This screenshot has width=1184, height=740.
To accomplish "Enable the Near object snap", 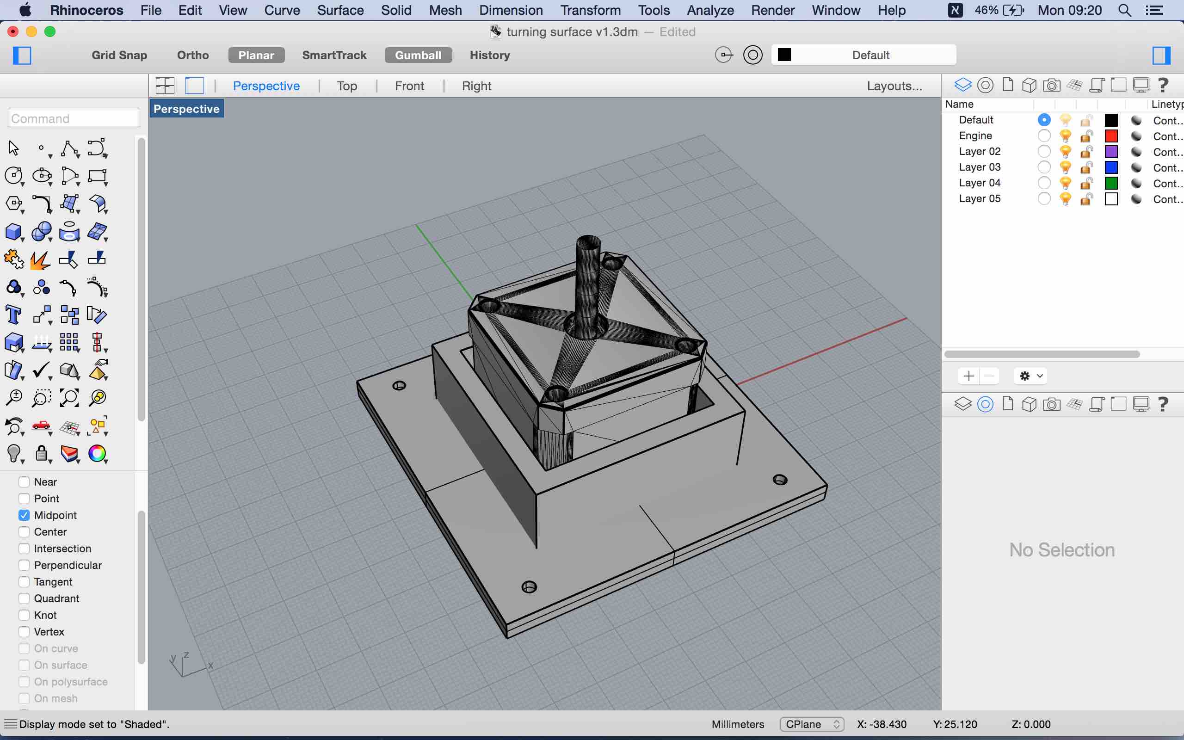I will pos(24,481).
